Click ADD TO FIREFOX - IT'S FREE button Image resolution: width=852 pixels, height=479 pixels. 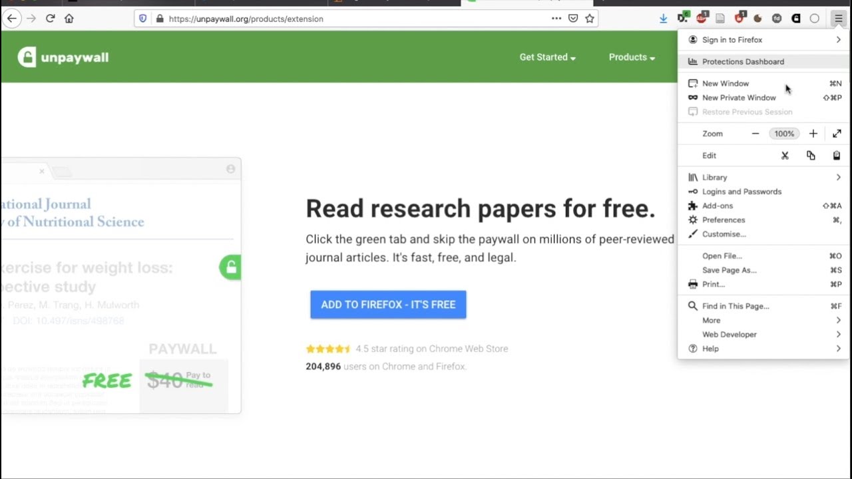[x=388, y=305]
